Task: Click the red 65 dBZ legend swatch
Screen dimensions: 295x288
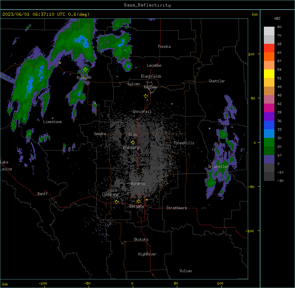Action: 269,48
